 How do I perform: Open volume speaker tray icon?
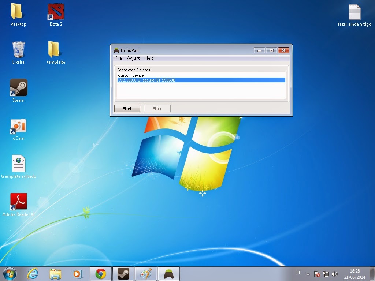click(x=335, y=274)
